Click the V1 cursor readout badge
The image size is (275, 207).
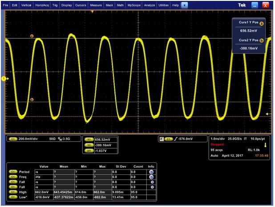(89, 139)
